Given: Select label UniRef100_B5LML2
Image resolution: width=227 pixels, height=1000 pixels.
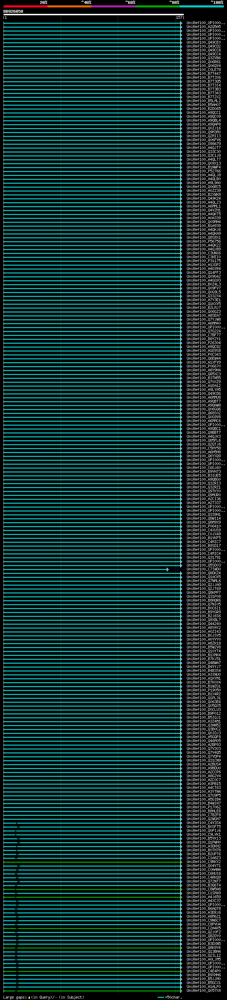Looking at the screenshot, I should pos(203,100).
